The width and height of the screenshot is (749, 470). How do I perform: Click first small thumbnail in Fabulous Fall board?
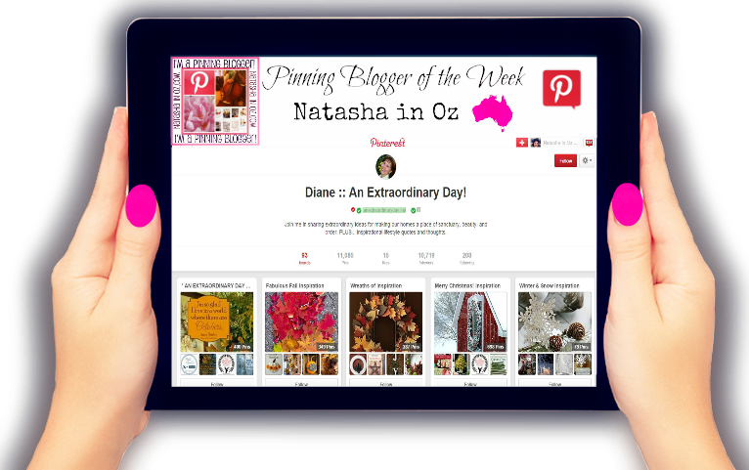click(x=274, y=364)
